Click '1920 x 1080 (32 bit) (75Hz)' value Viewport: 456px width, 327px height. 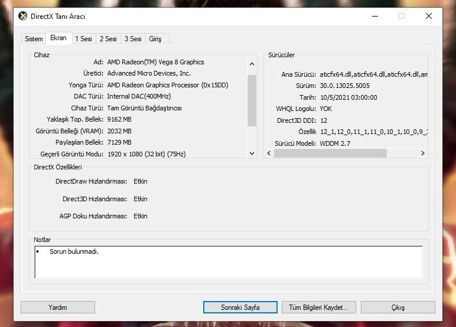click(x=146, y=154)
